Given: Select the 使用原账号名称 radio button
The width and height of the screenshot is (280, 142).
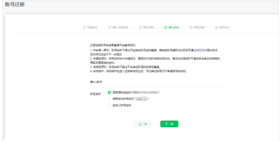Looking at the screenshot, I should (109, 92).
